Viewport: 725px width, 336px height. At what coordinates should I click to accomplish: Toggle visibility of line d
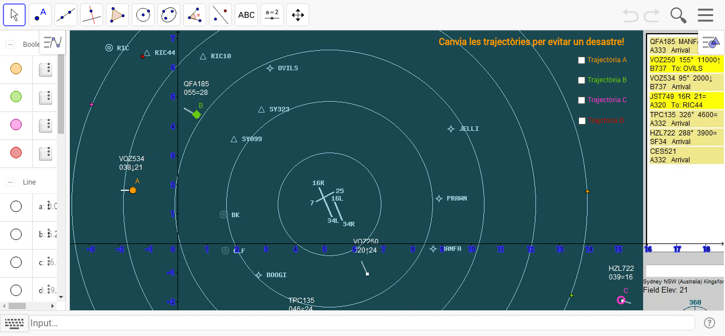click(16, 290)
